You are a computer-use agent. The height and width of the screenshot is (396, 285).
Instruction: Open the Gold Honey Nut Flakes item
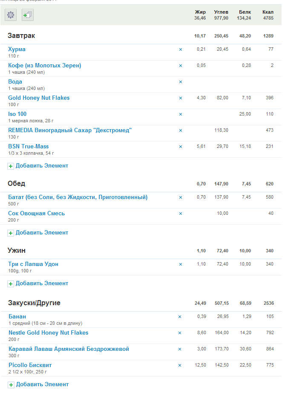click(x=39, y=98)
